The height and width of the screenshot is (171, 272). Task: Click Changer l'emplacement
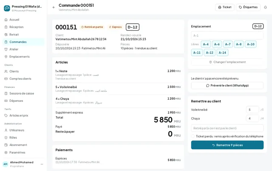pyautogui.click(x=227, y=62)
